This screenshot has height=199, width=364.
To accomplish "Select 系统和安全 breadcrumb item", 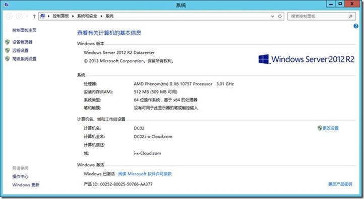I will tap(87, 16).
